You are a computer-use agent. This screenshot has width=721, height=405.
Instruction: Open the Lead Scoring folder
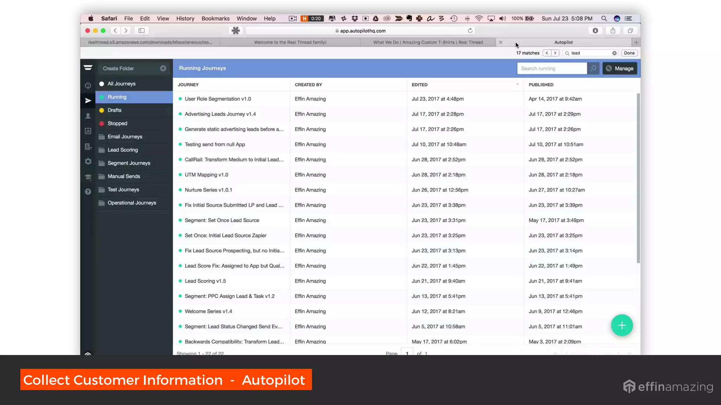(x=134, y=150)
